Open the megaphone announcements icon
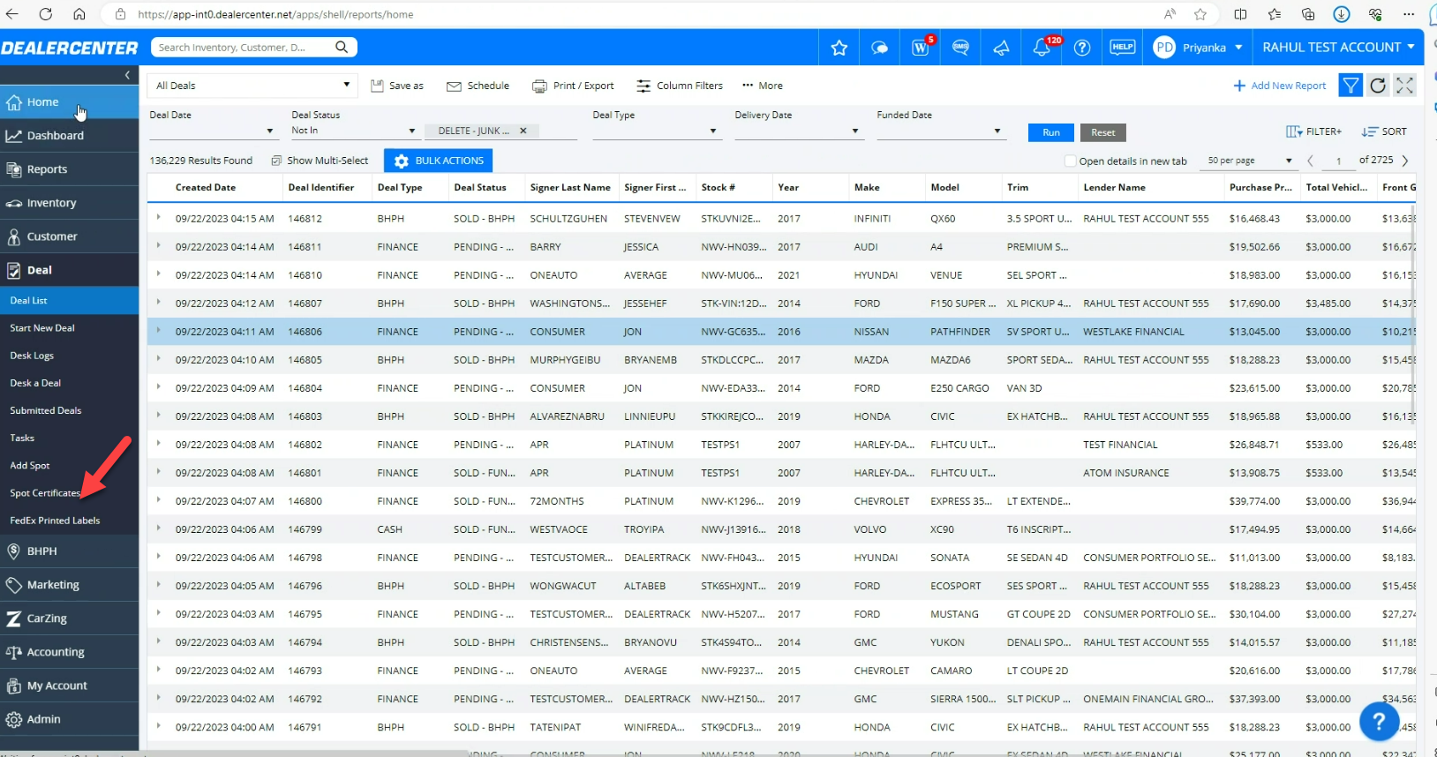This screenshot has height=757, width=1437. (x=1002, y=48)
